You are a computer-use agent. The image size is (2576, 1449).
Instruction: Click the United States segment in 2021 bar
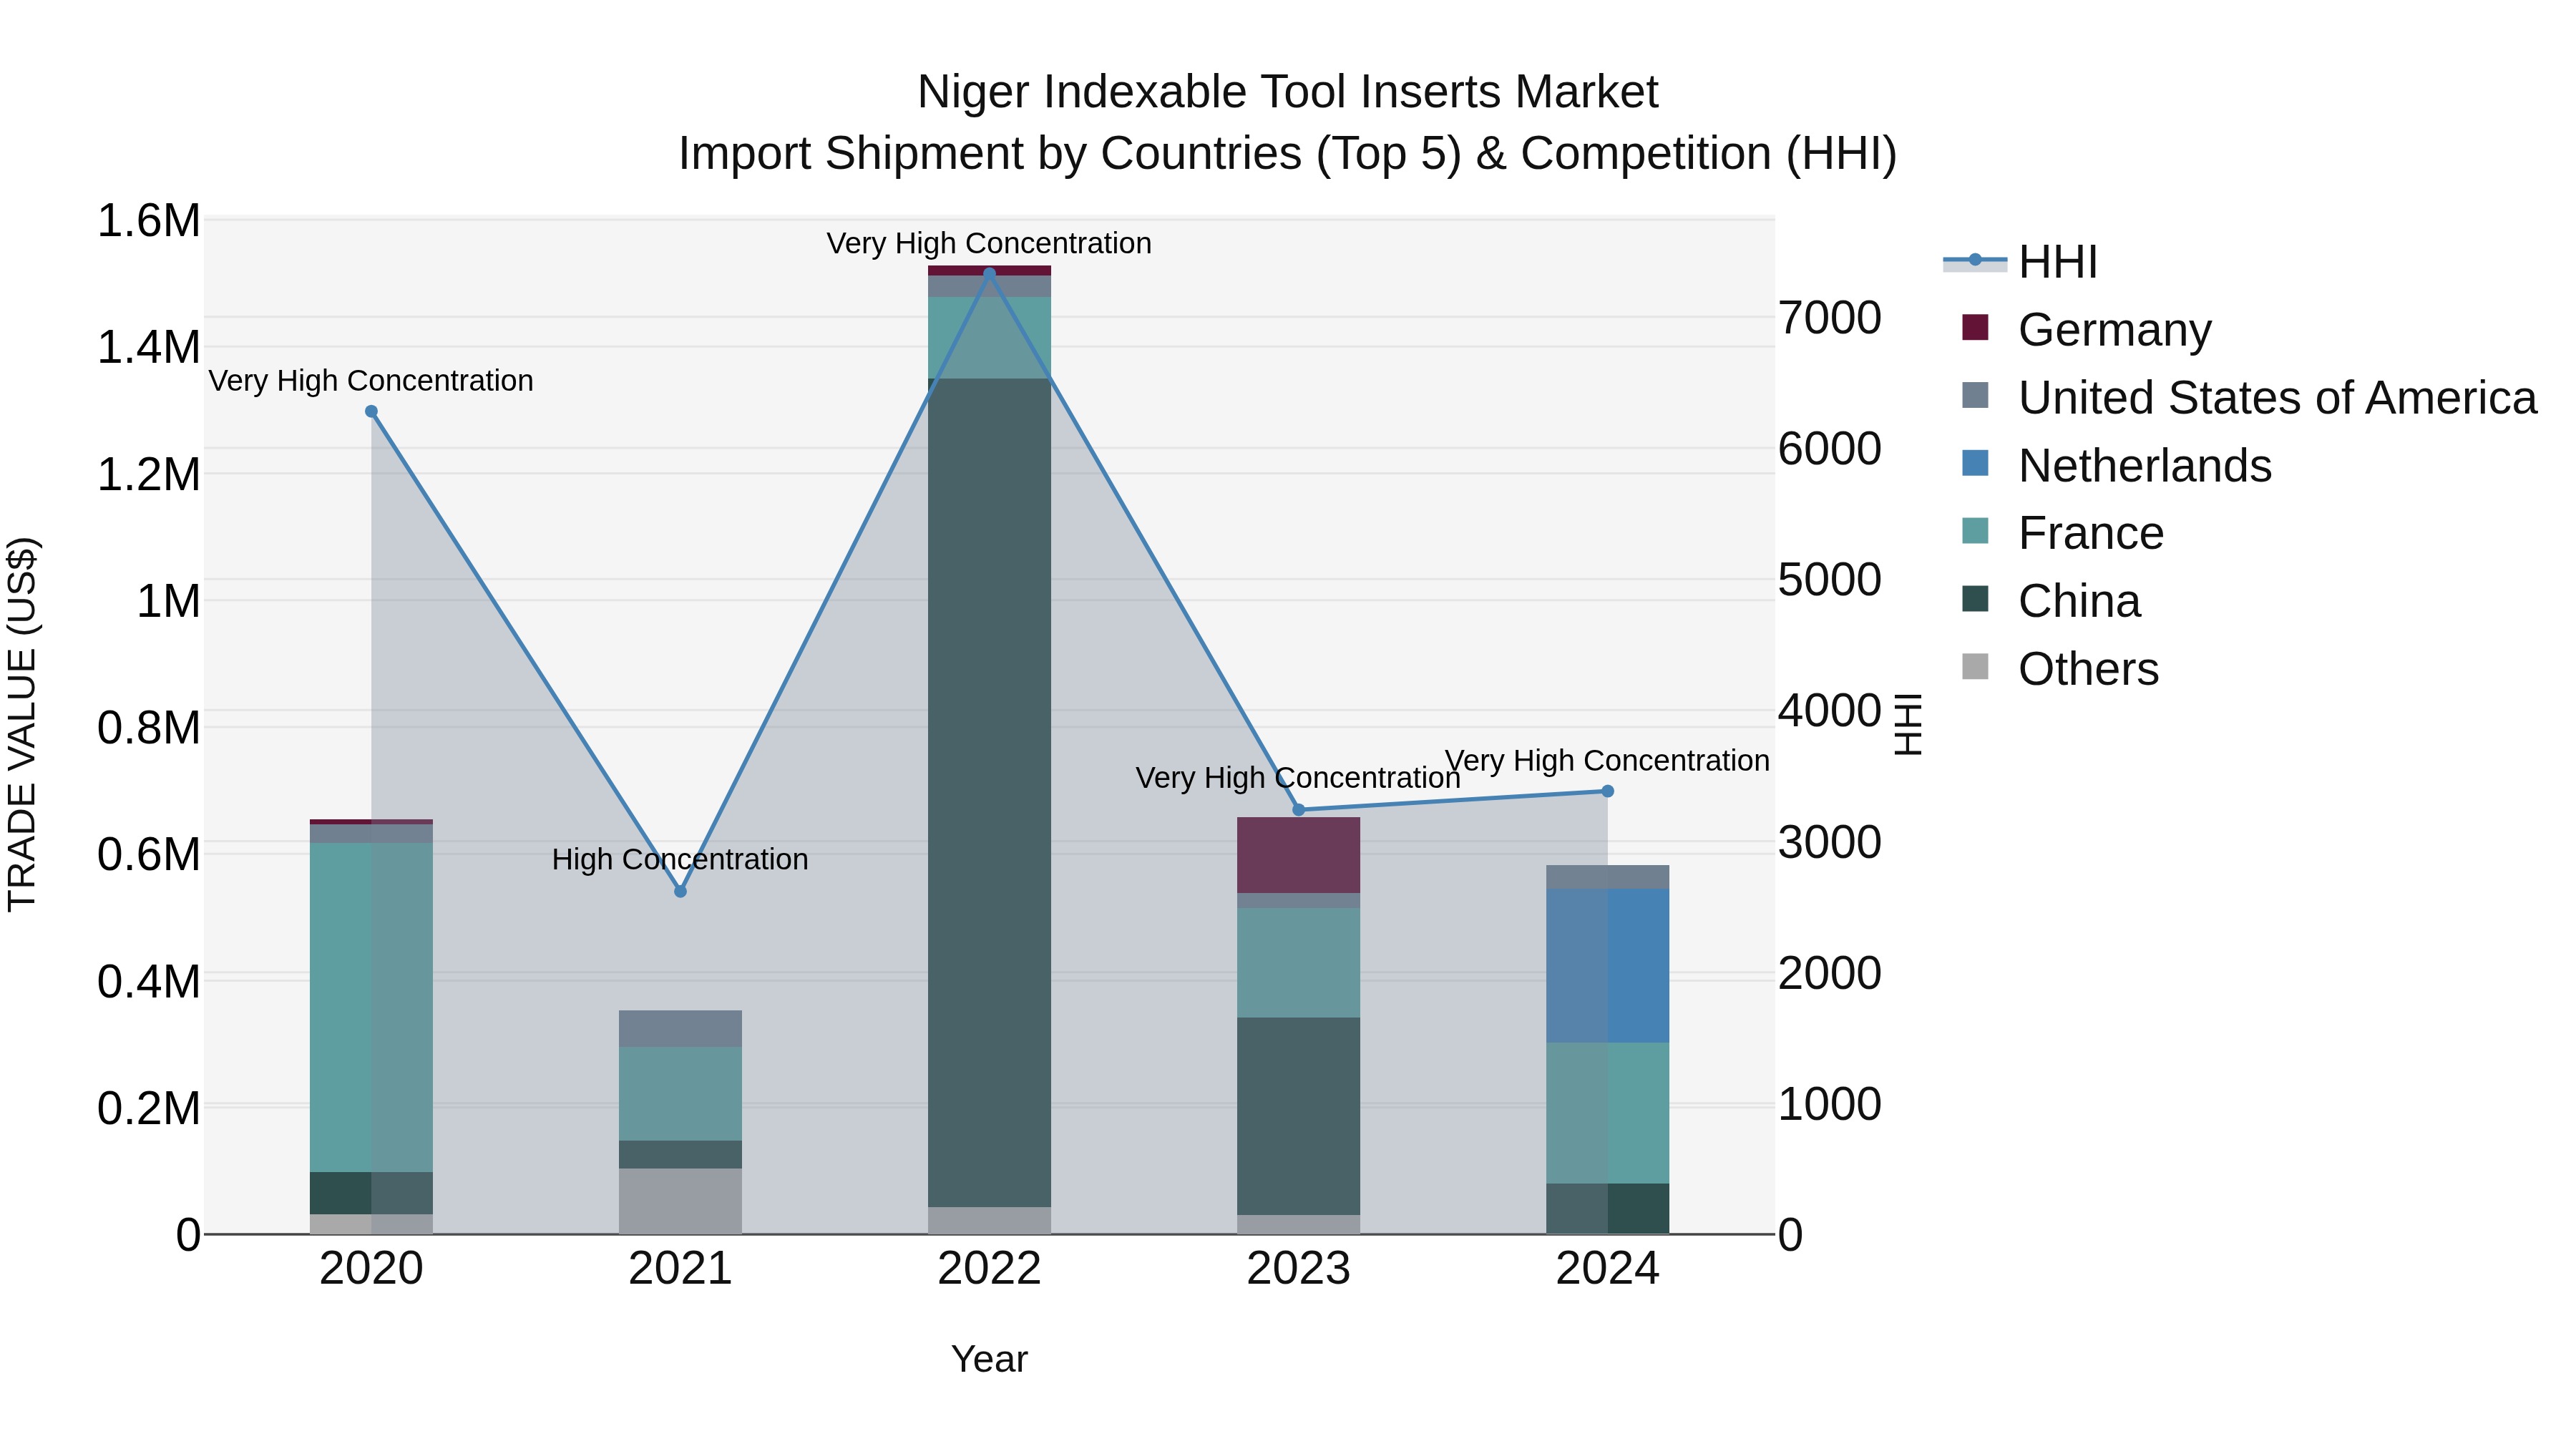click(680, 1028)
